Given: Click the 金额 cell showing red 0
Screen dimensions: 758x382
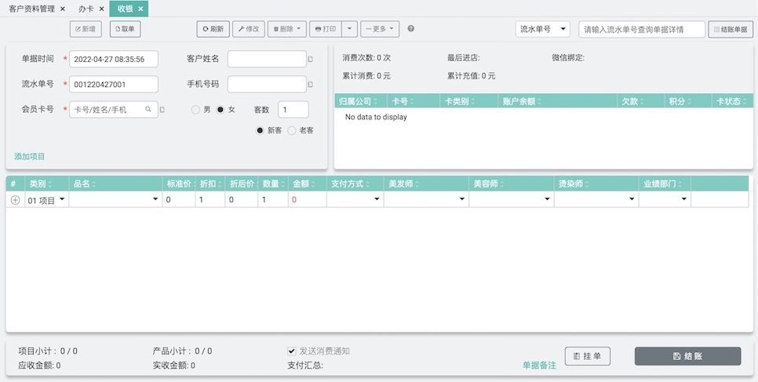Looking at the screenshot, I should coord(308,200).
